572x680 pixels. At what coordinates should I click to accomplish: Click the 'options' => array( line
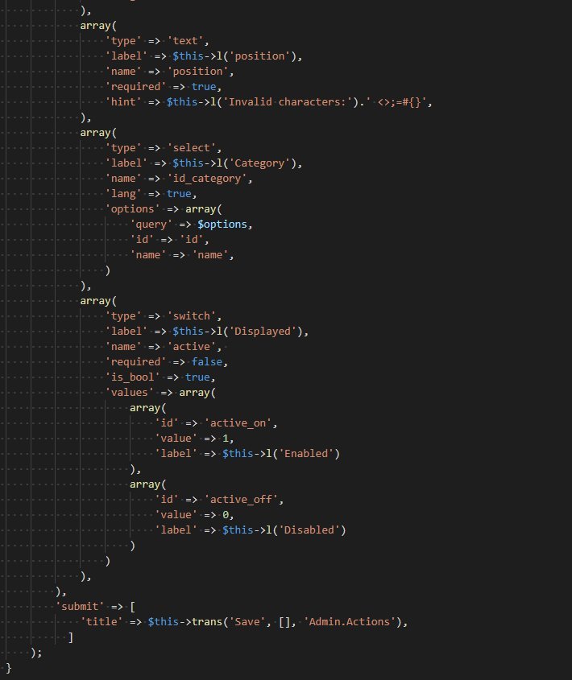tap(164, 209)
